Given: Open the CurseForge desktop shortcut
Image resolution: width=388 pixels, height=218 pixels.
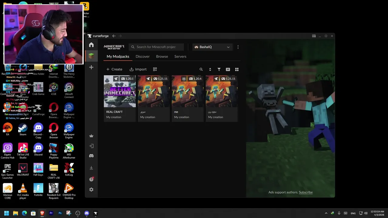Looking at the screenshot, I should tap(38, 109).
